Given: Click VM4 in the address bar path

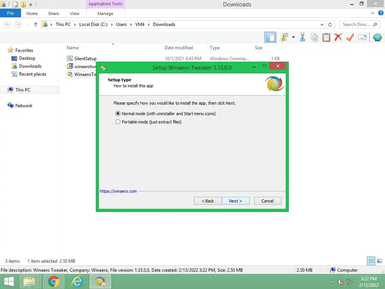Looking at the screenshot, I should [x=140, y=24].
